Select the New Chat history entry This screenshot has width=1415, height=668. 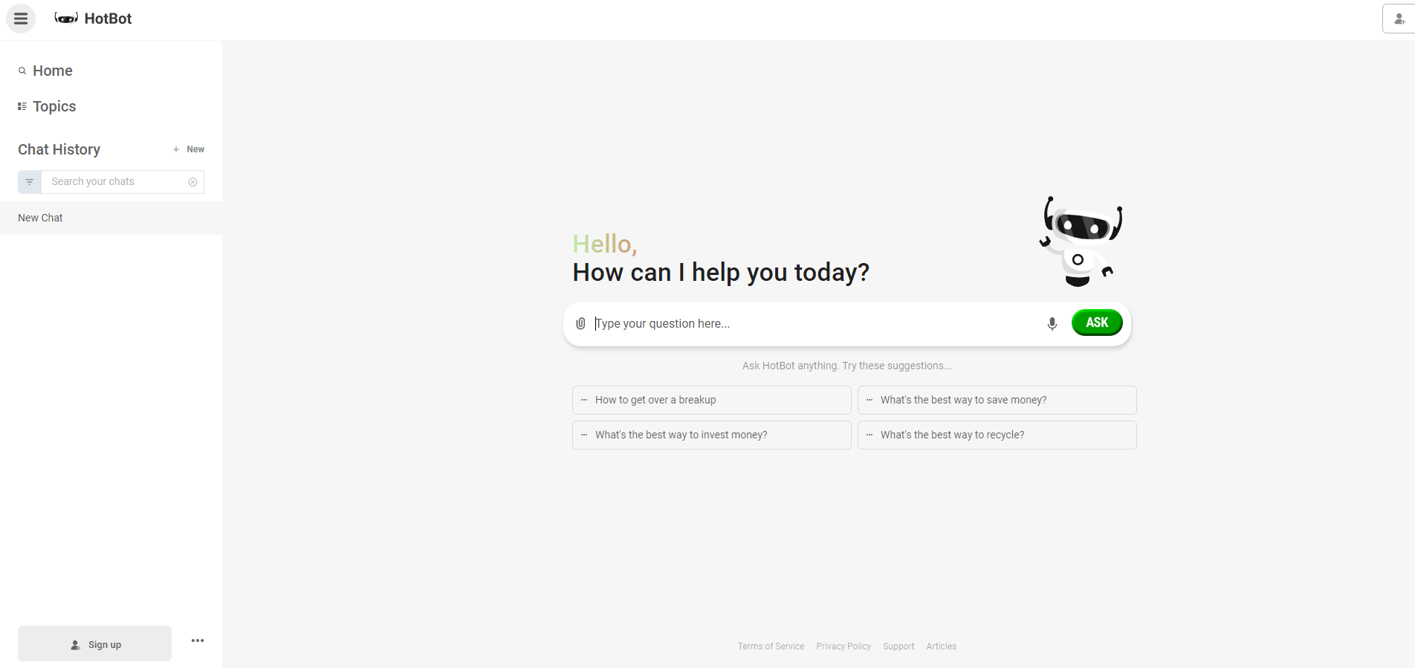point(41,218)
